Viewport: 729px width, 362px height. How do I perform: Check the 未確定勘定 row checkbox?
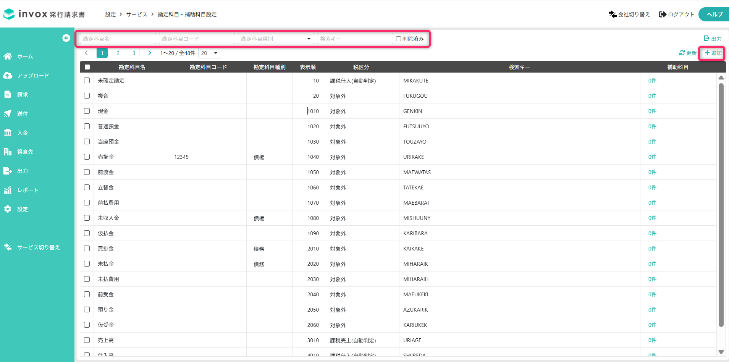[x=87, y=81]
